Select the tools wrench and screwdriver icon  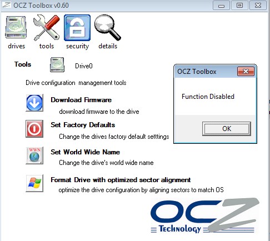[47, 27]
